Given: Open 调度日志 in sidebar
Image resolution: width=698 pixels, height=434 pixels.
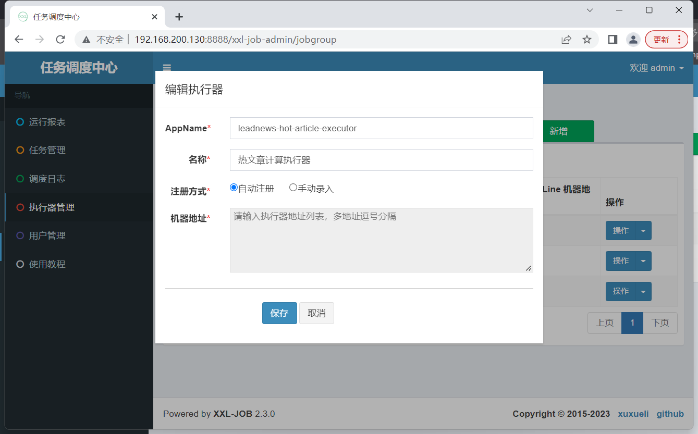Looking at the screenshot, I should pos(79,179).
